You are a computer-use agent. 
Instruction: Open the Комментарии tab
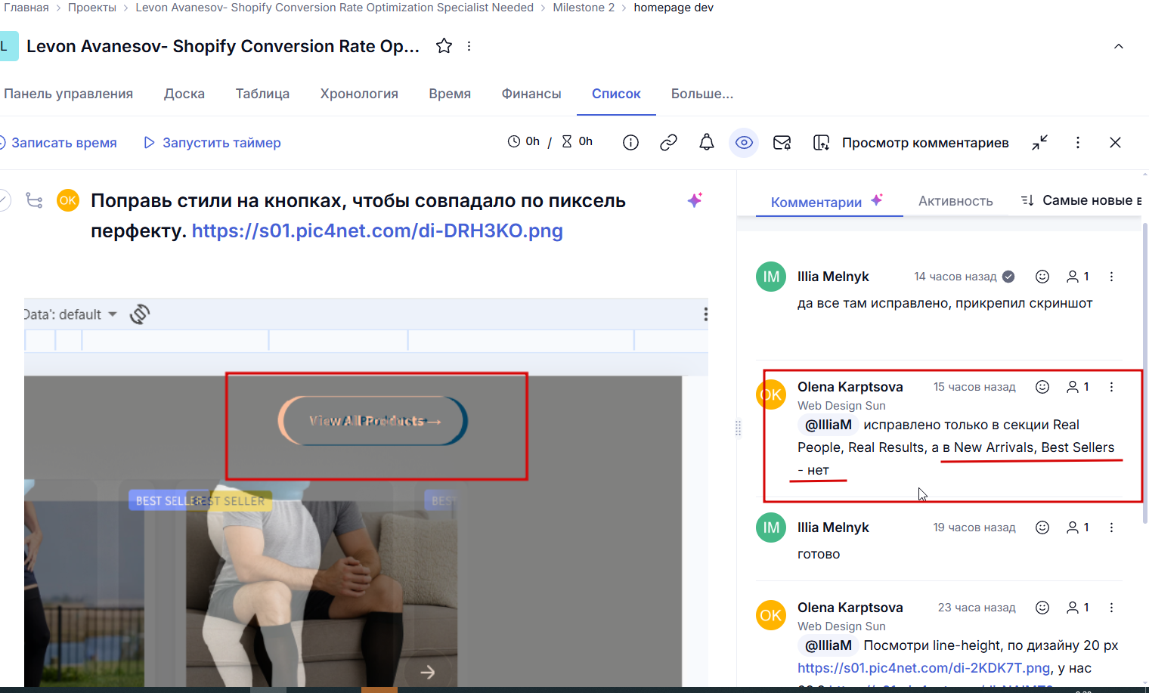click(816, 202)
